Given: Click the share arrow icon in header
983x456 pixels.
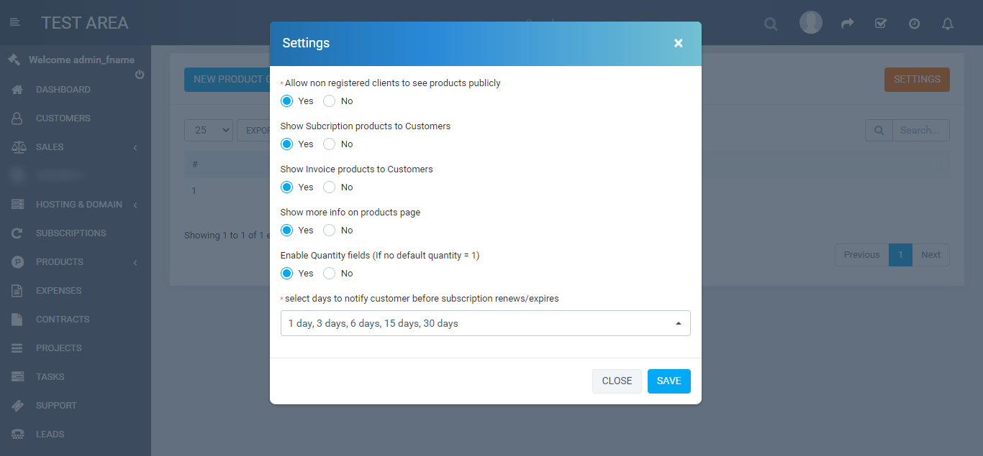Looking at the screenshot, I should 848,24.
